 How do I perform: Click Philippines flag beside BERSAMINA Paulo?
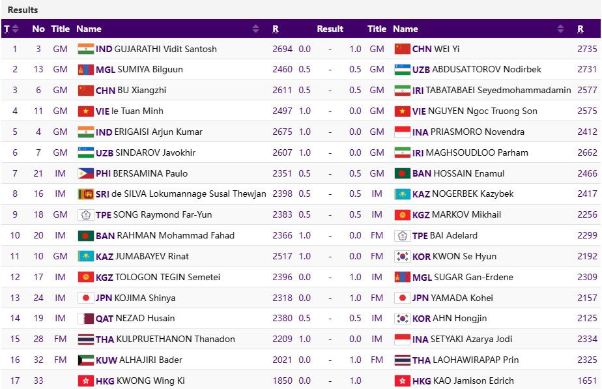85,173
